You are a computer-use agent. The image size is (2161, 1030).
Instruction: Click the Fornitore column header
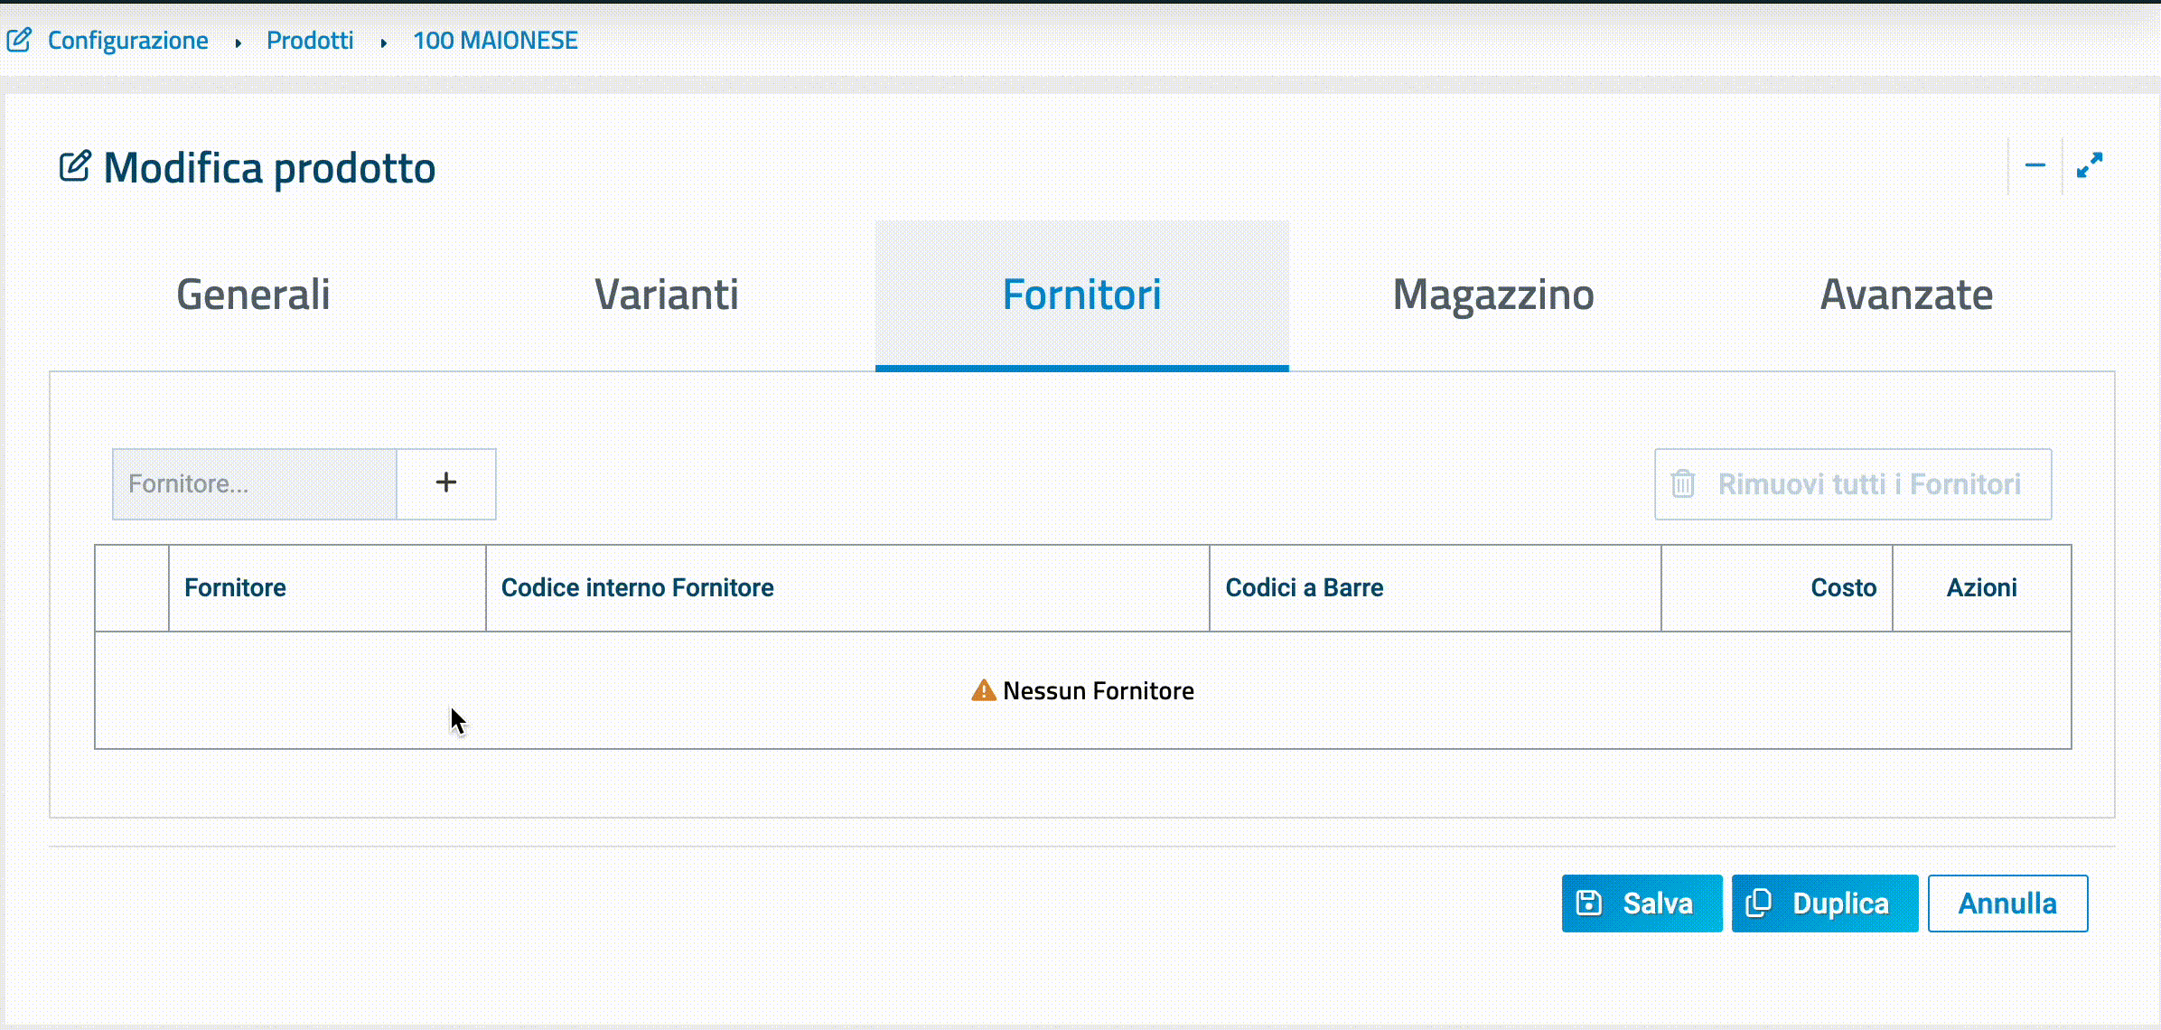(327, 588)
